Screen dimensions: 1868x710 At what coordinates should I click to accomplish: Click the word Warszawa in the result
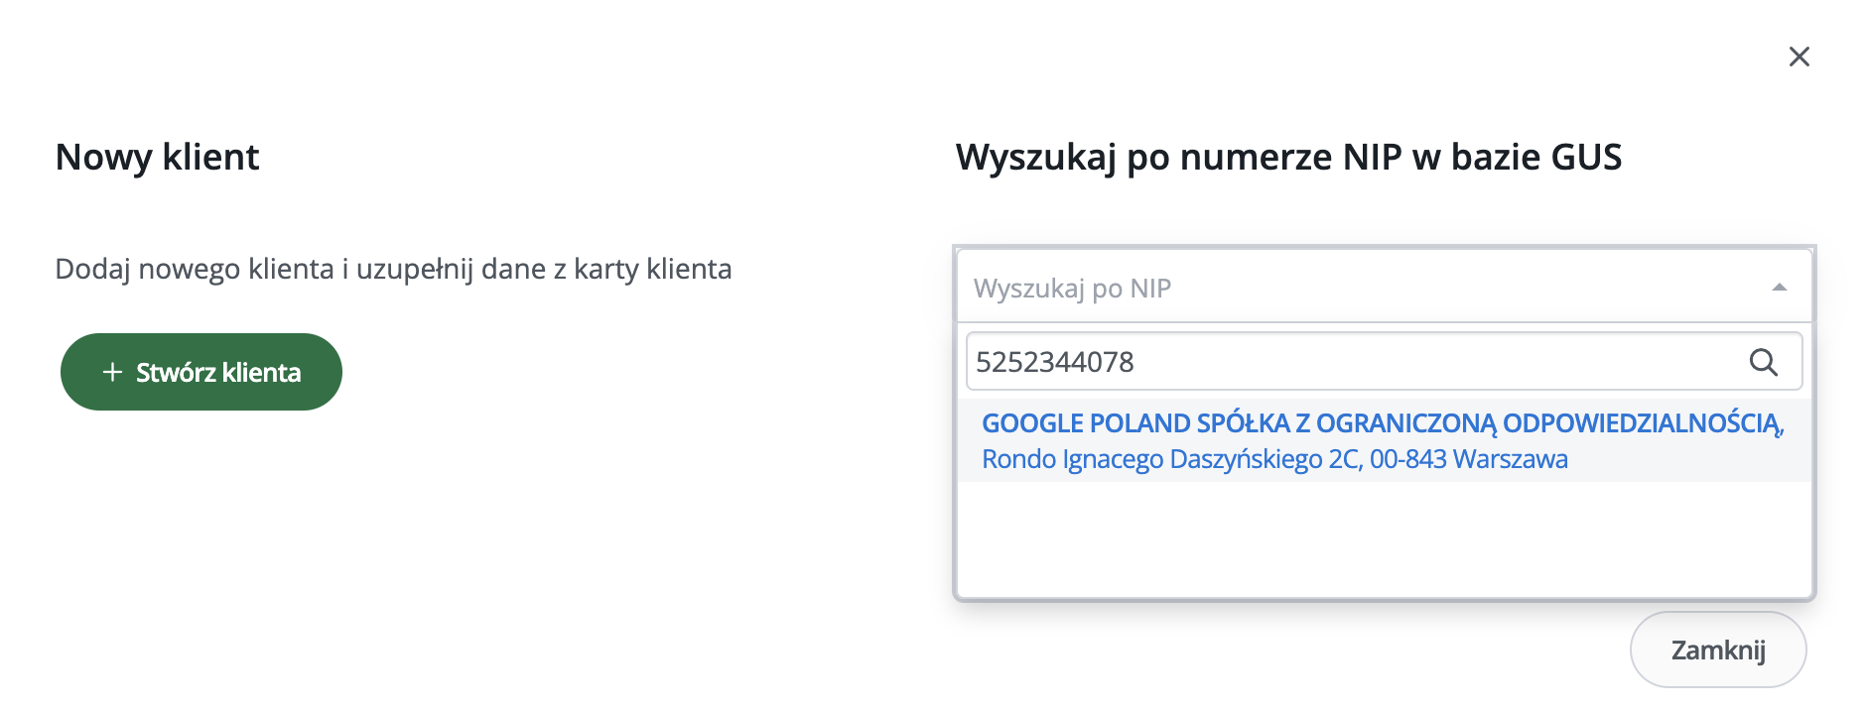1510,460
